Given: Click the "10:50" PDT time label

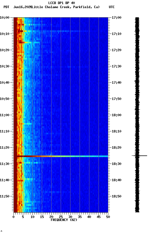Looking at the screenshot, I should 5,99.
